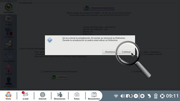Open e-mail settings in the sidebar
180x101 pixels.
(9, 20)
